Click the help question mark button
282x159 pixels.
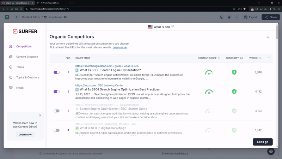coord(271,151)
